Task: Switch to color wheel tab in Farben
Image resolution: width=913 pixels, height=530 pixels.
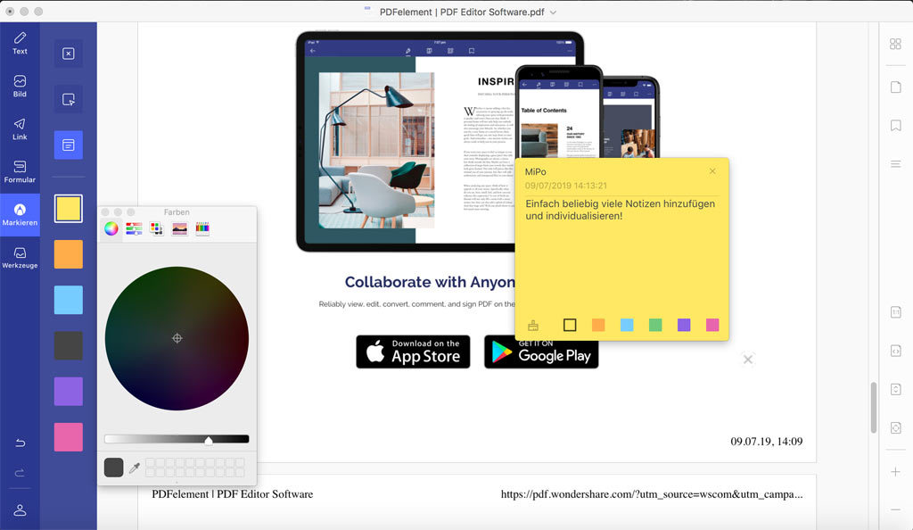Action: (x=111, y=228)
